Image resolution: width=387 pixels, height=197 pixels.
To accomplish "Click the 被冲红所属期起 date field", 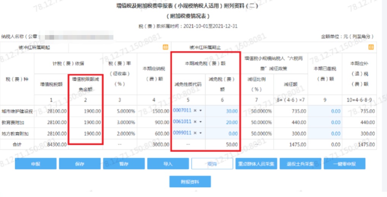I will [x=120, y=47].
